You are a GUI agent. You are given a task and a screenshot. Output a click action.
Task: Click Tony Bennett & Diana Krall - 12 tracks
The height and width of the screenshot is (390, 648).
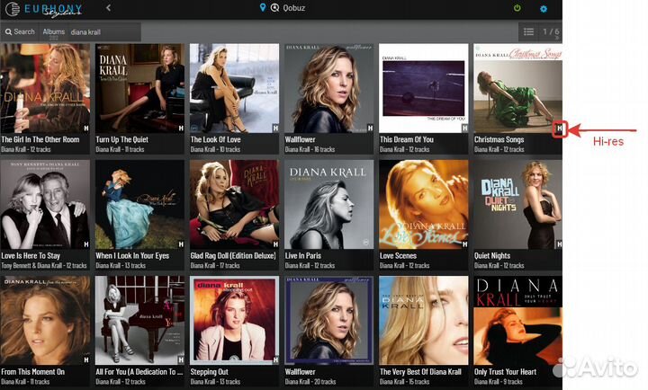coord(44,265)
